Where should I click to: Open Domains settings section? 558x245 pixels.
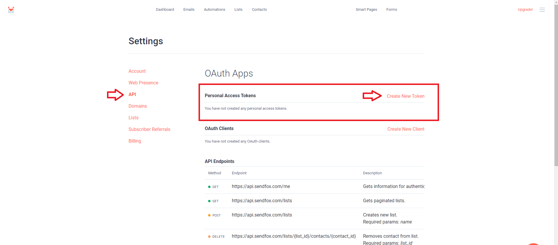(138, 106)
